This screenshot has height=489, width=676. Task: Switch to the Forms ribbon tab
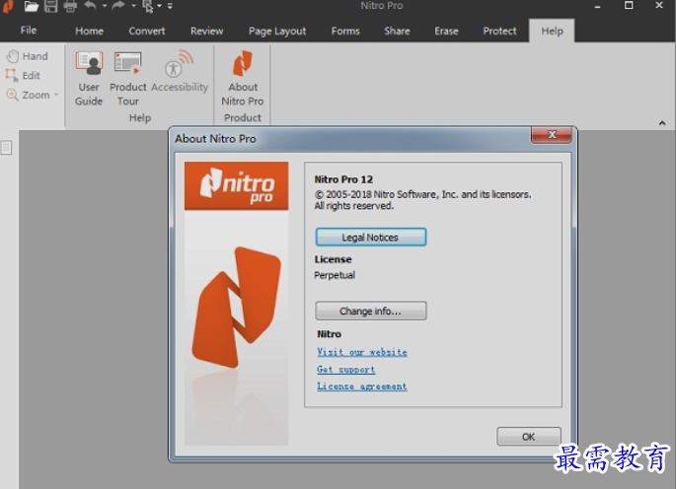coord(345,31)
